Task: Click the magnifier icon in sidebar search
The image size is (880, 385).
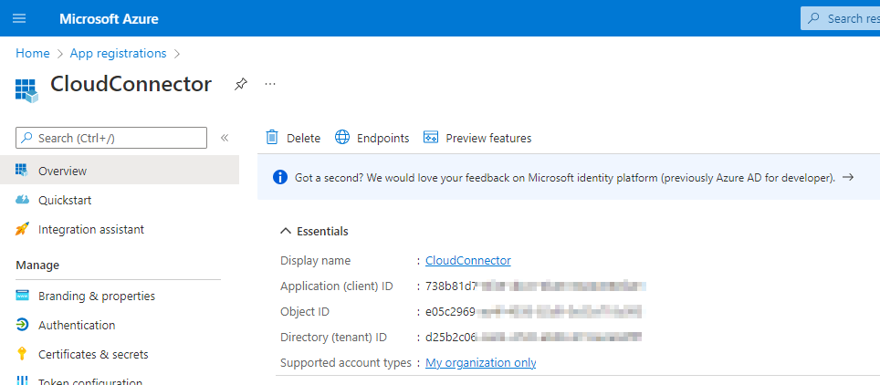Action: tap(26, 138)
